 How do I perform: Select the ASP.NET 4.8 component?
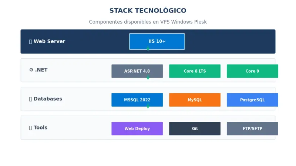tap(137, 71)
